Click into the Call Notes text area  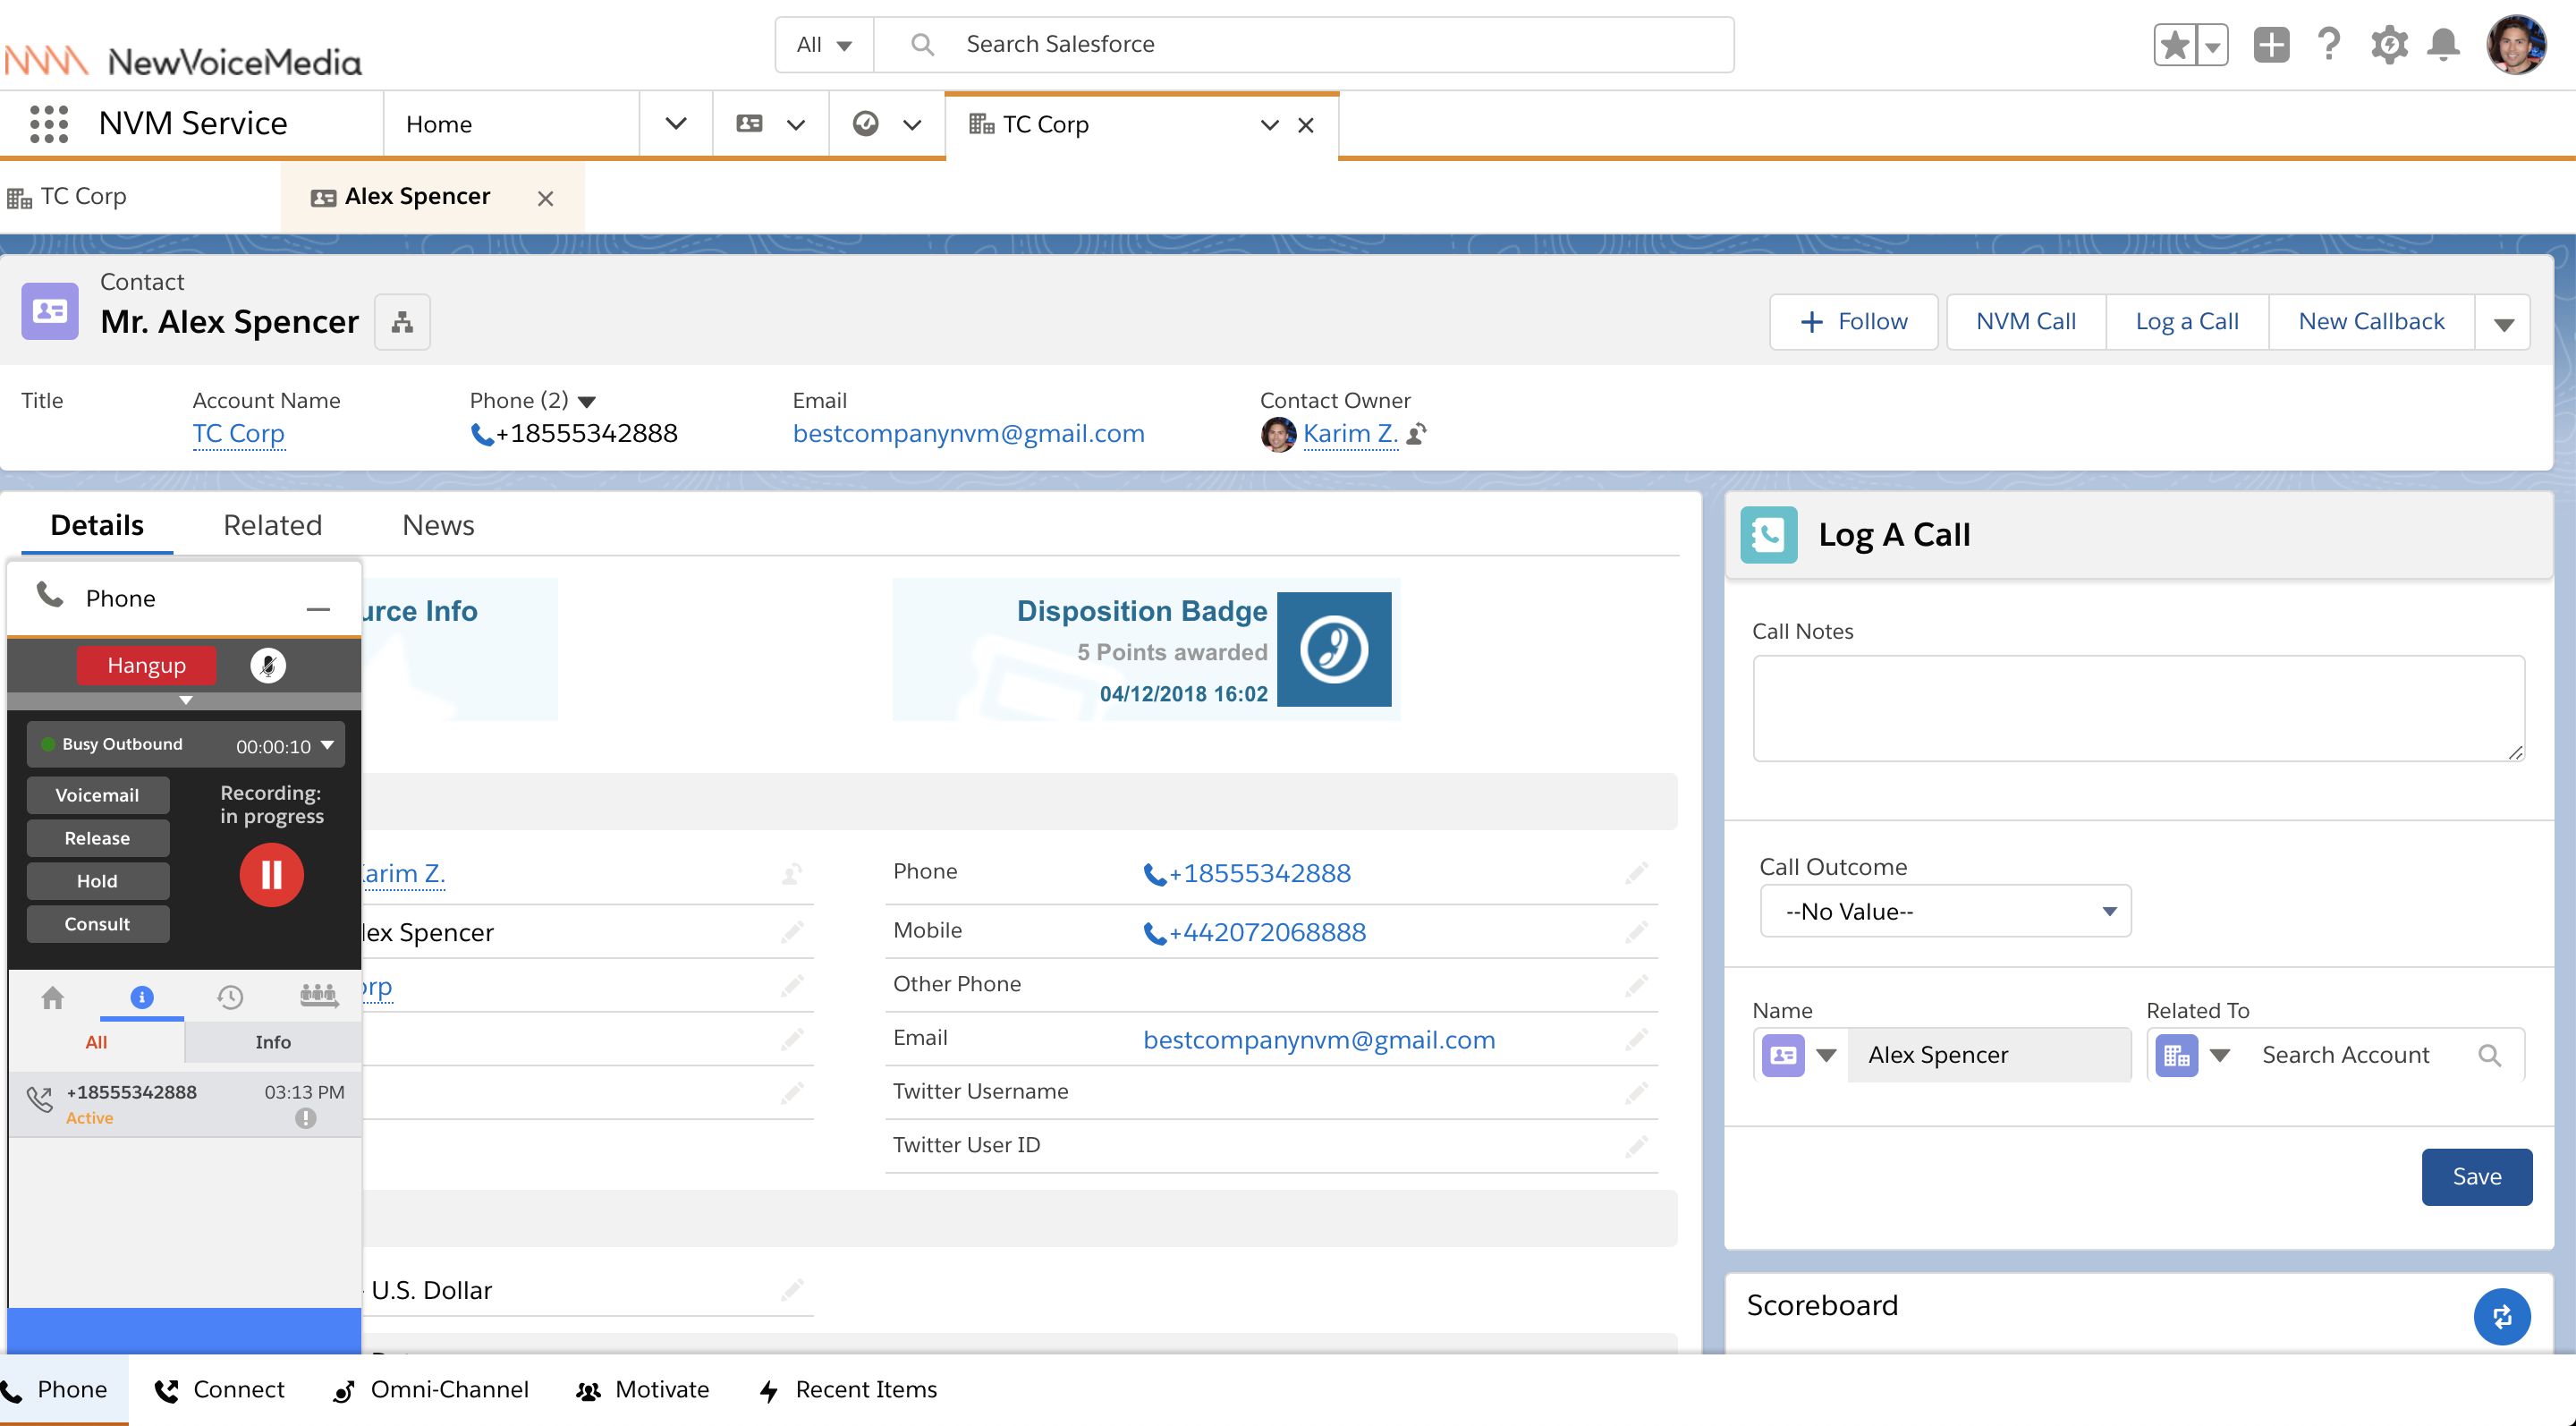[2138, 708]
